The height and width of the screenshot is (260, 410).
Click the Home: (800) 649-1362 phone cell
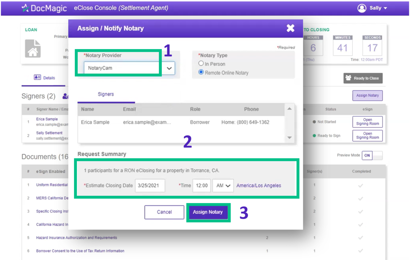(x=245, y=122)
